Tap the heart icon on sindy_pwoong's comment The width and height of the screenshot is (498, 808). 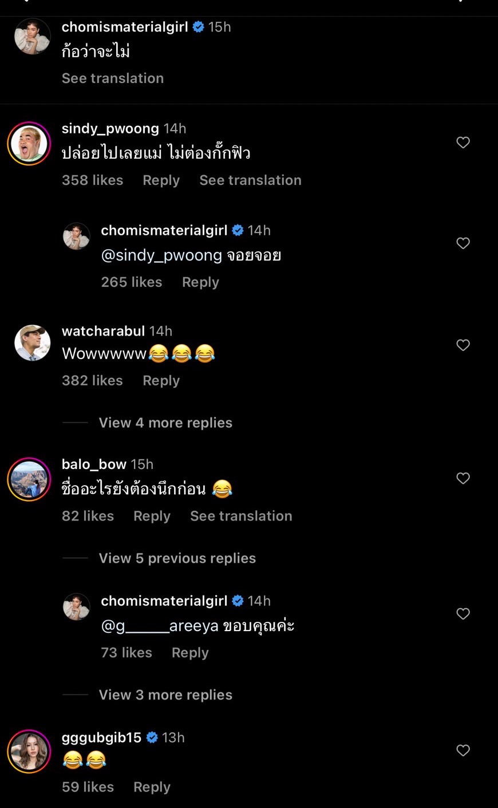(463, 143)
